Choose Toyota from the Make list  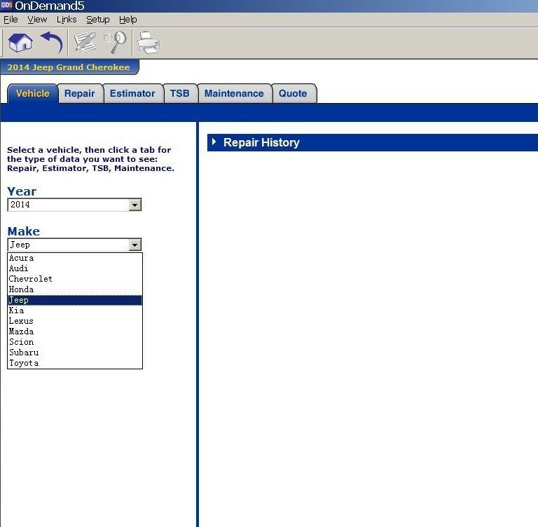point(24,363)
